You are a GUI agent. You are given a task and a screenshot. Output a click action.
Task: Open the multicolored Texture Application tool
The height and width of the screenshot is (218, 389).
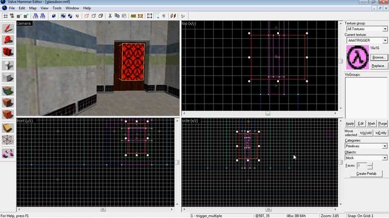click(x=8, y=90)
